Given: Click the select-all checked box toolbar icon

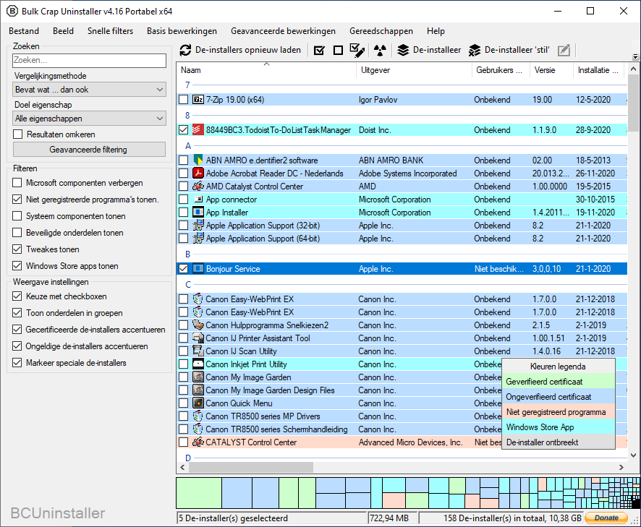Looking at the screenshot, I should click(x=319, y=51).
